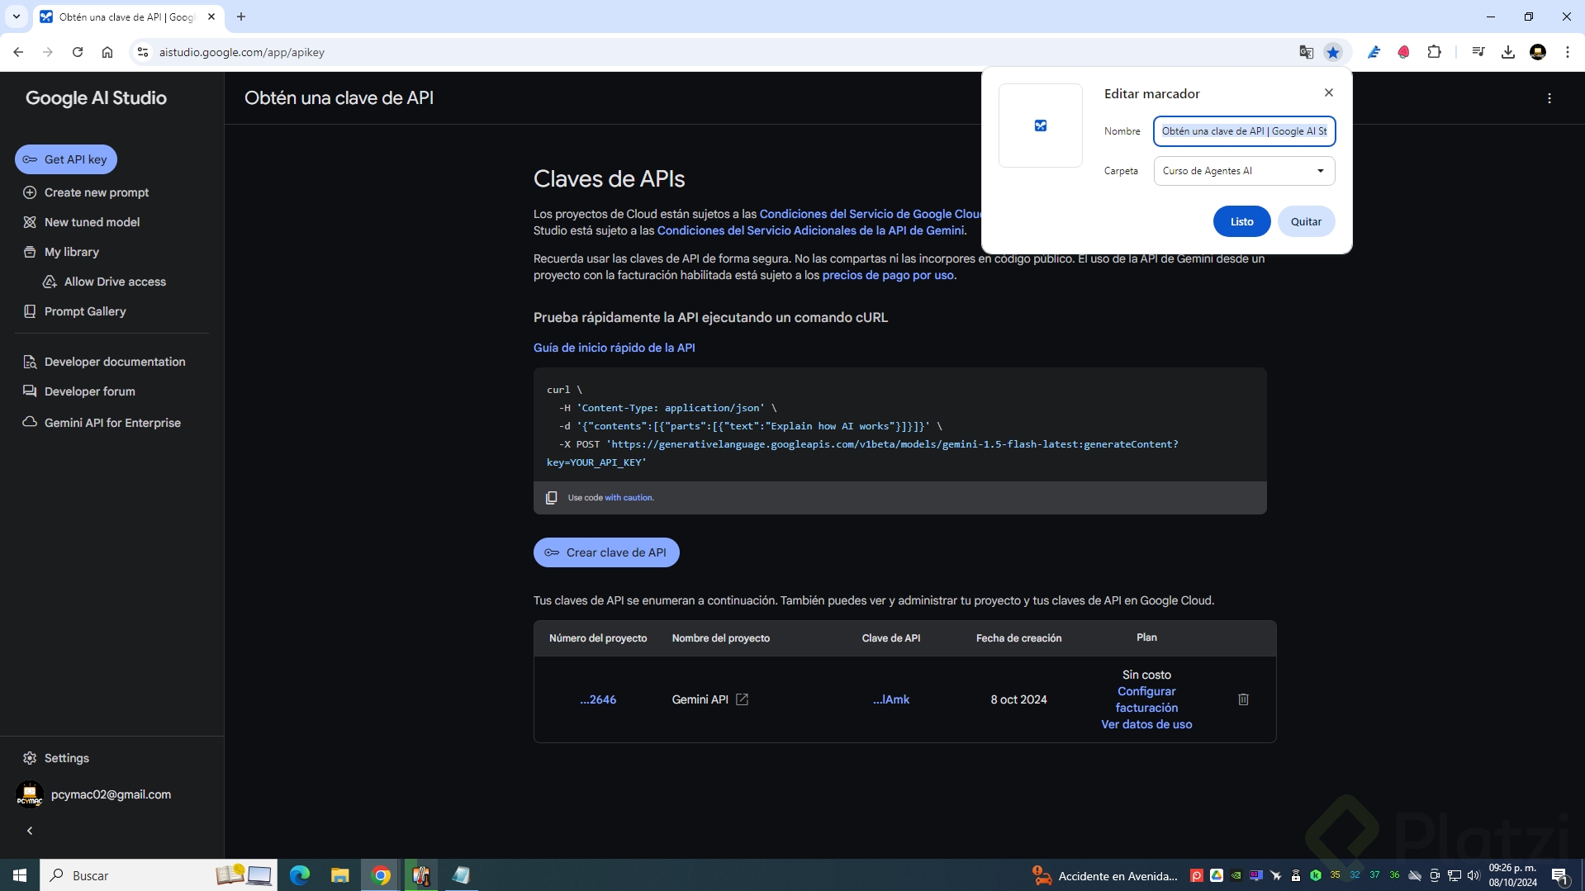This screenshot has width=1585, height=891.
Task: Select New tuned model
Action: 82,222
